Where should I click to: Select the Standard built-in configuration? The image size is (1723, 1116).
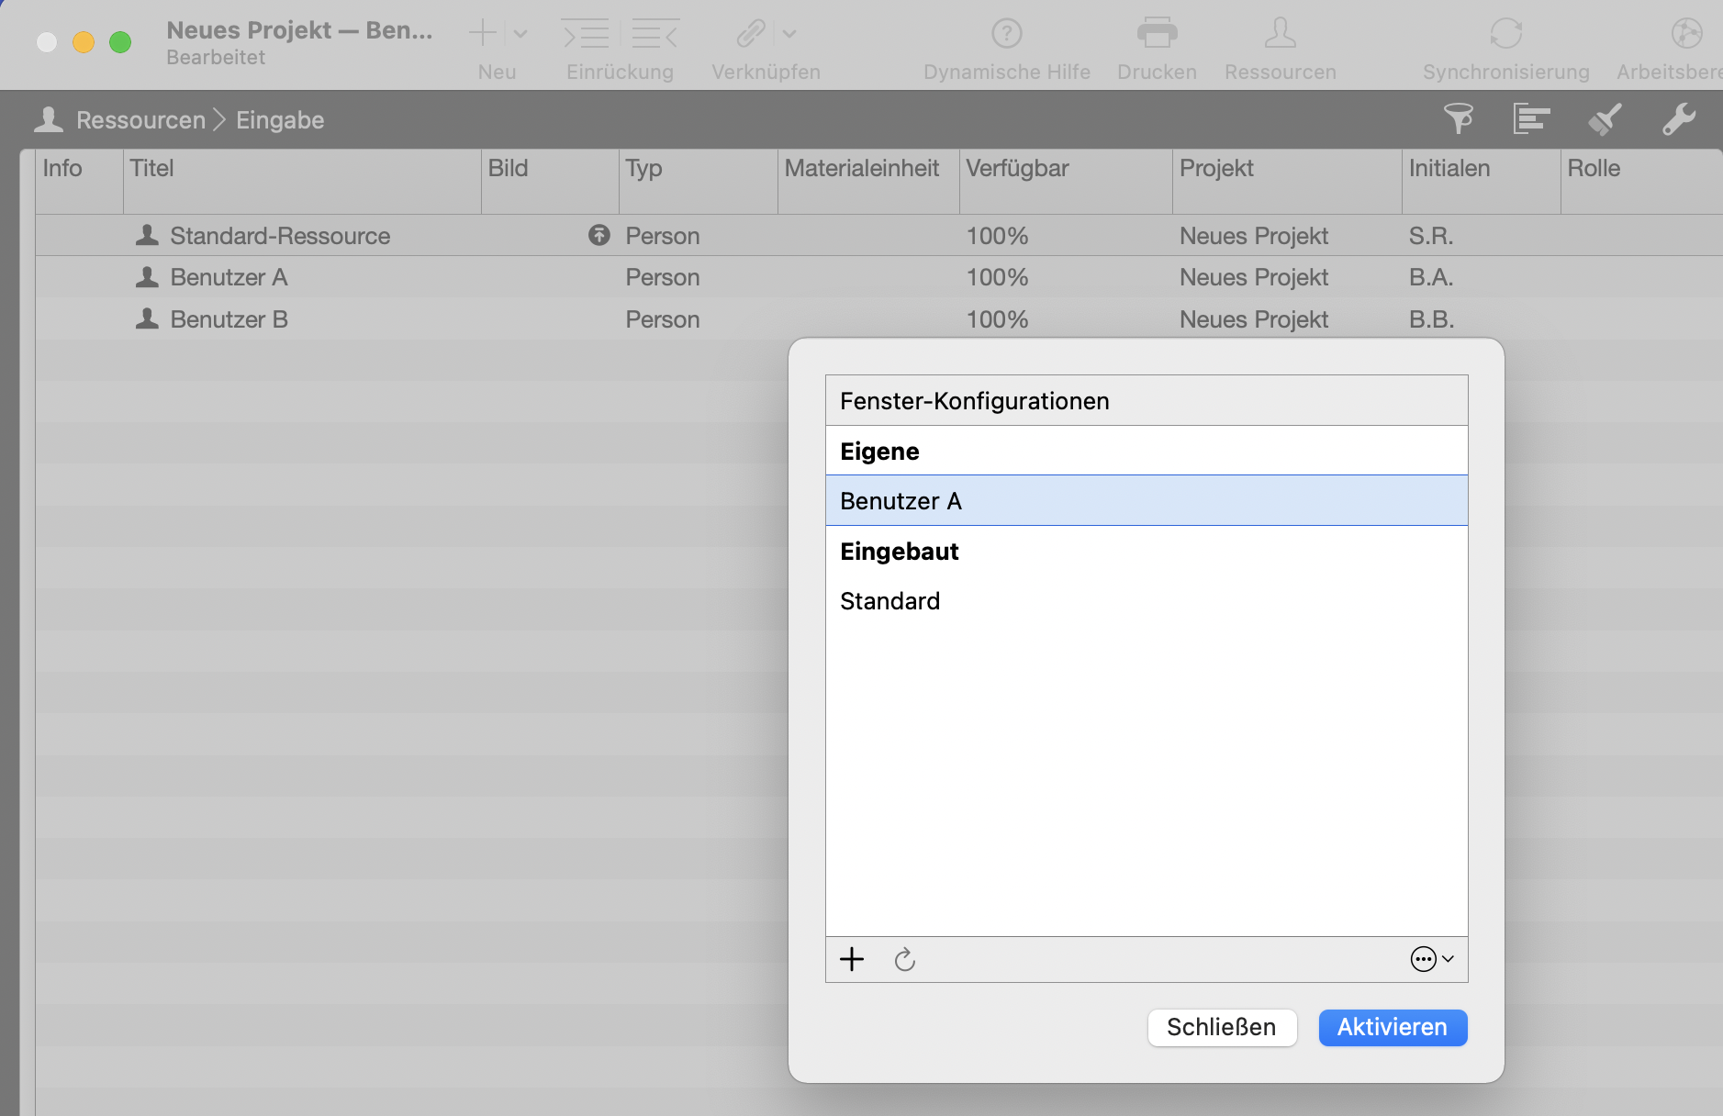(x=1146, y=601)
